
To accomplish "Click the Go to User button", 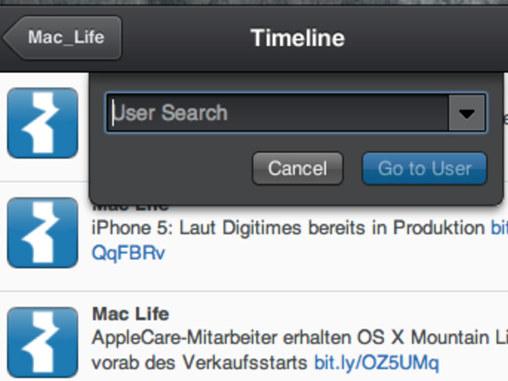I will coord(424,169).
